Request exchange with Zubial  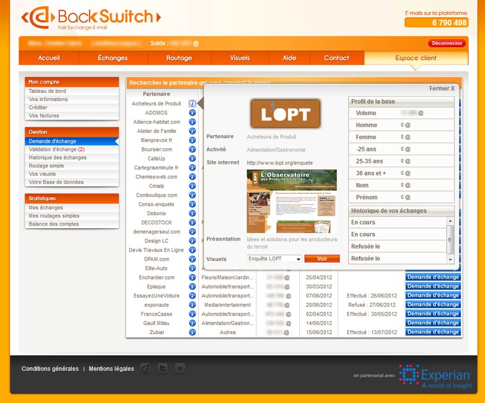(x=433, y=332)
